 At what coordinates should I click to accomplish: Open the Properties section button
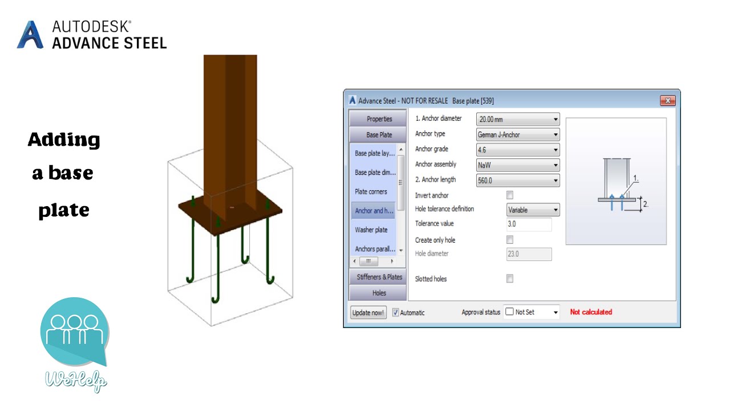click(x=379, y=118)
